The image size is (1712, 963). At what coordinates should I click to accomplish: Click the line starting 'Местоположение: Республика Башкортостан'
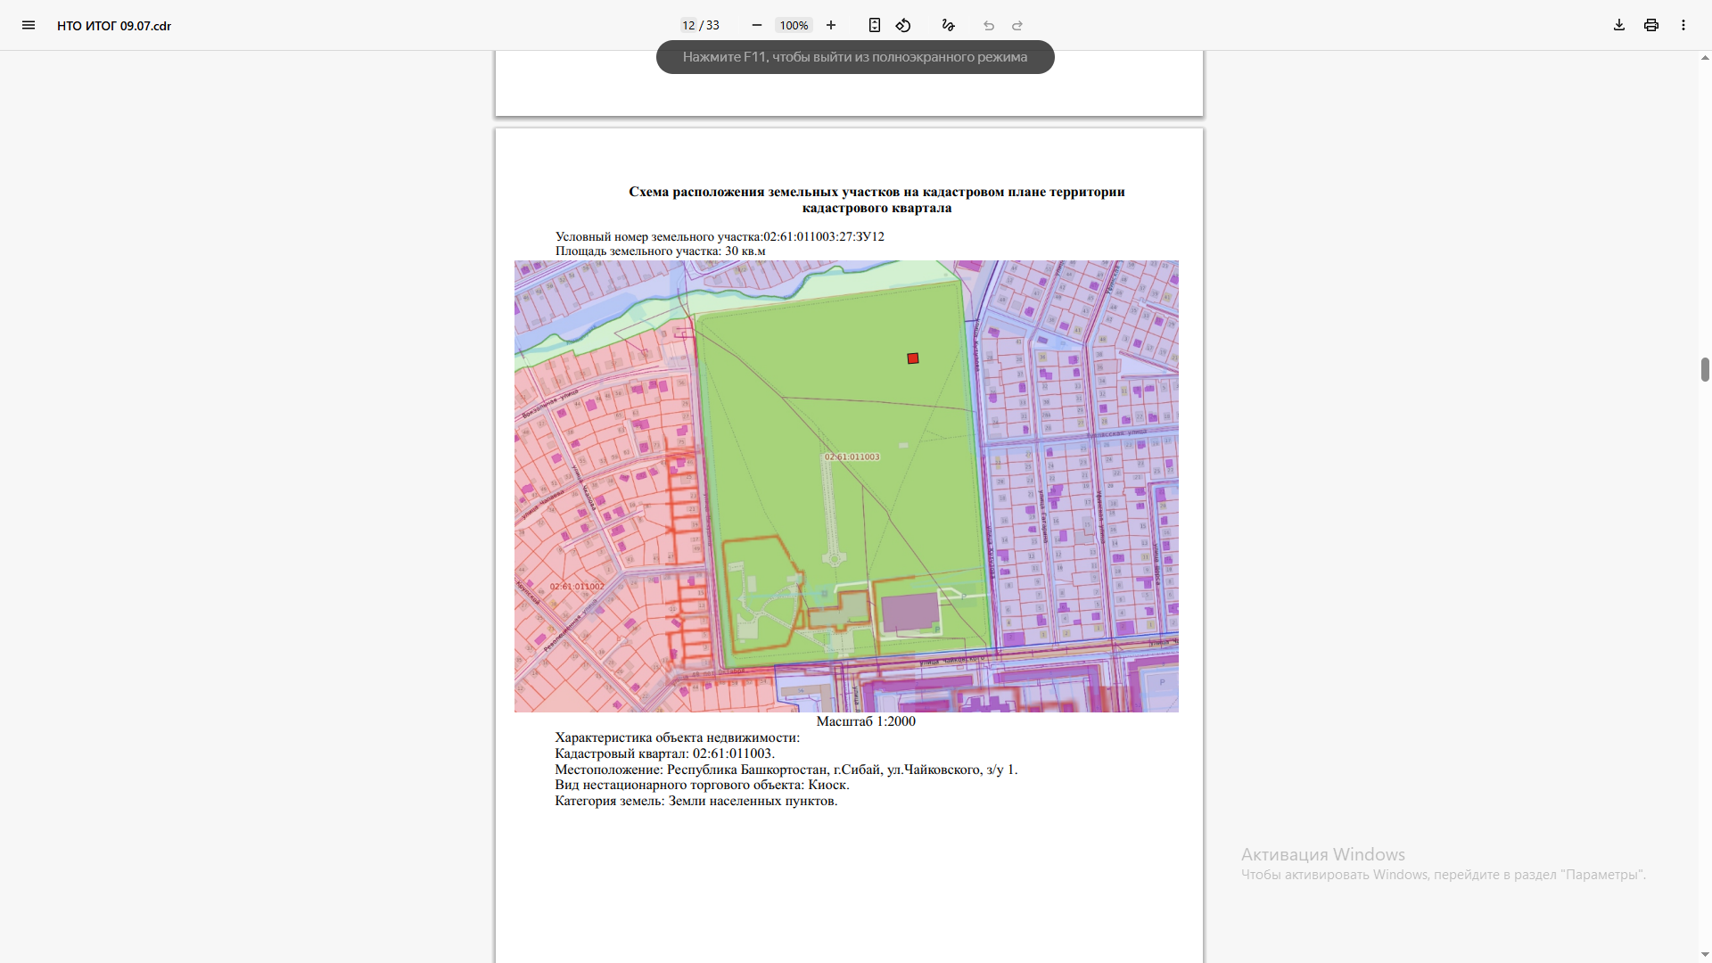click(786, 770)
